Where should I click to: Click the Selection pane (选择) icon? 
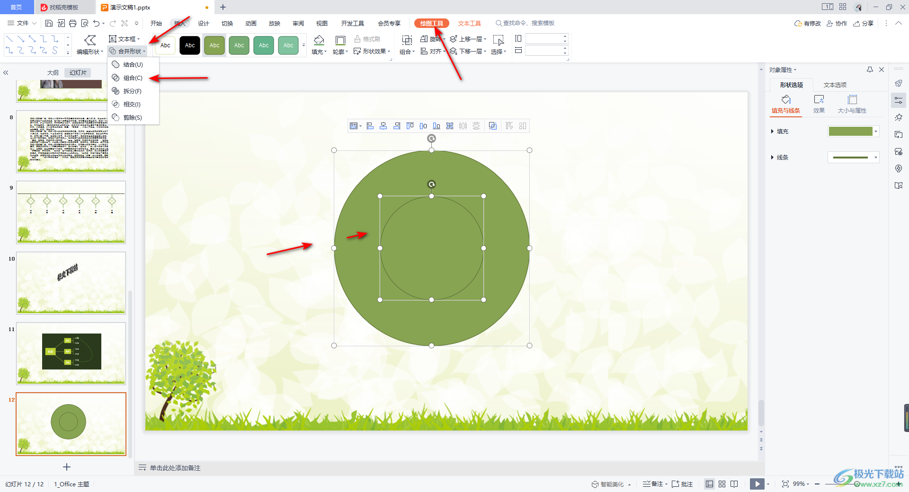(x=499, y=41)
